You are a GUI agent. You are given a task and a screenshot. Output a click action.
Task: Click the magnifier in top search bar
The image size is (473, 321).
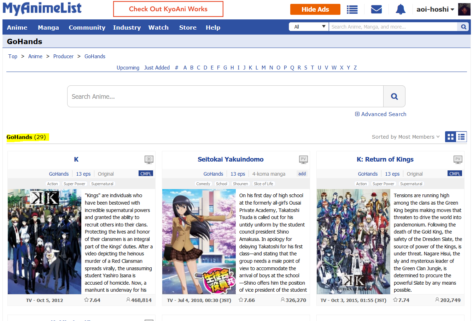point(463,27)
